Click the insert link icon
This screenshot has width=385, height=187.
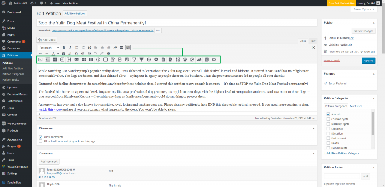click(115, 48)
